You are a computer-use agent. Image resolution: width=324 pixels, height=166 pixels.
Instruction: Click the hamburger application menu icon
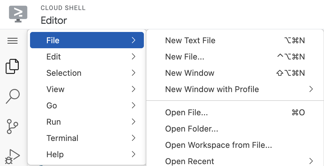13,41
